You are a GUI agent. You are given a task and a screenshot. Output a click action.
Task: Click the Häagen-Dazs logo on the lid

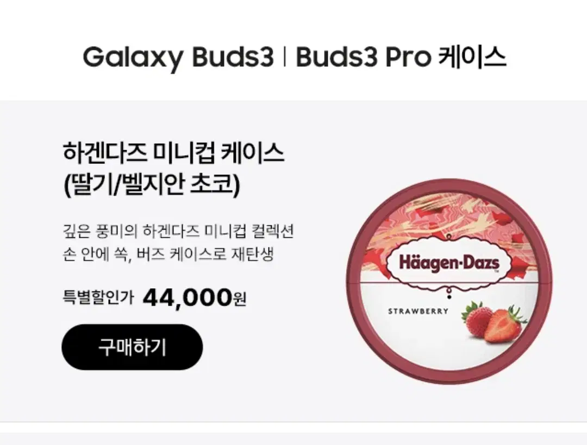click(449, 263)
